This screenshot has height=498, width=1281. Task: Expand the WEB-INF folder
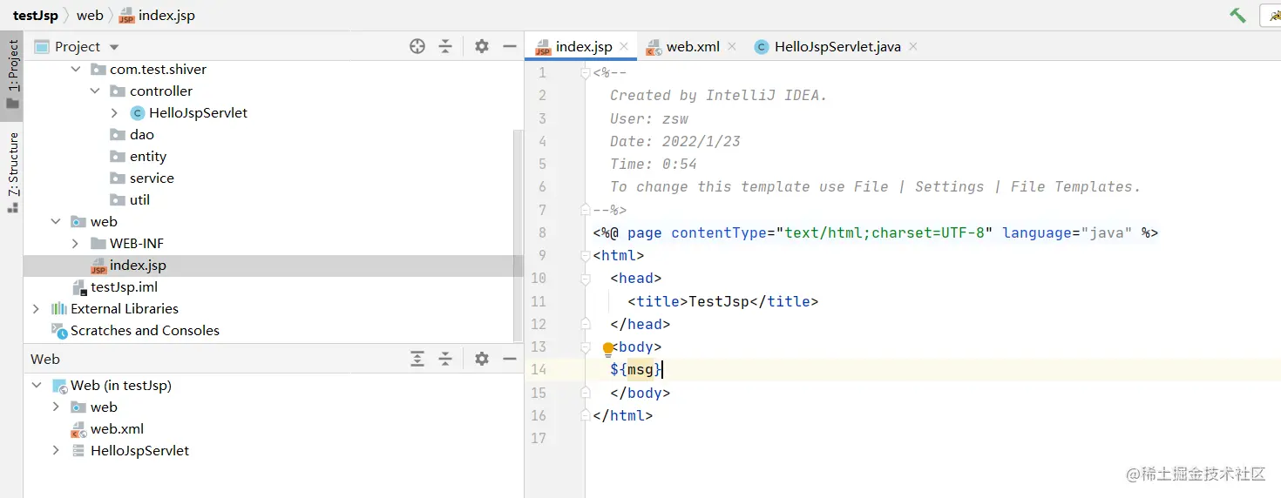(x=76, y=243)
